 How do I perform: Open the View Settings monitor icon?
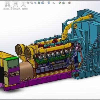[69, 3]
